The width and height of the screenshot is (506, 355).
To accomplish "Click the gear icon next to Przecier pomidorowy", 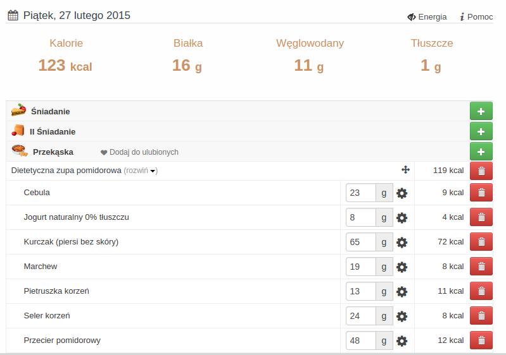I will tap(402, 341).
